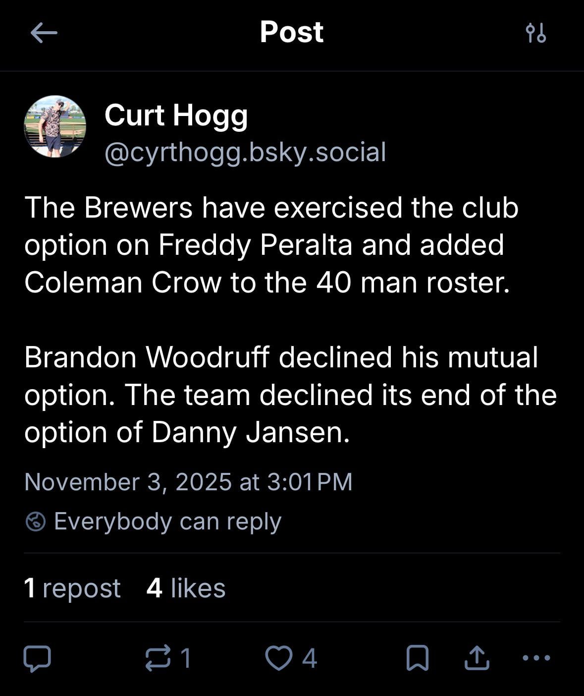The height and width of the screenshot is (696, 584).
Task: Click the "Everybody can reply" label
Action: (x=167, y=522)
